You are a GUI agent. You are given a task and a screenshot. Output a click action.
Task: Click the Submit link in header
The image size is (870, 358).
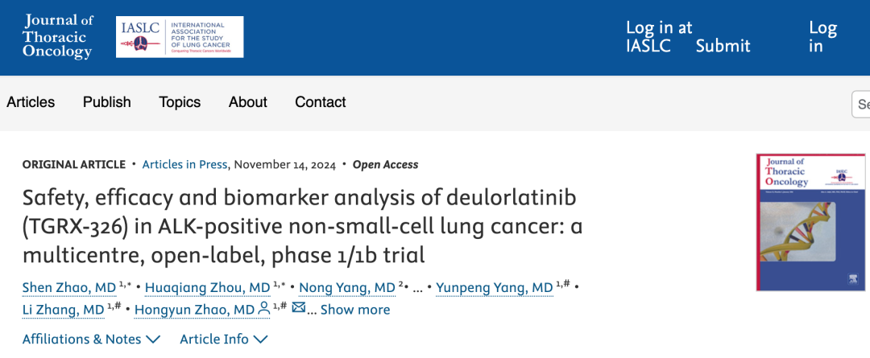point(723,46)
